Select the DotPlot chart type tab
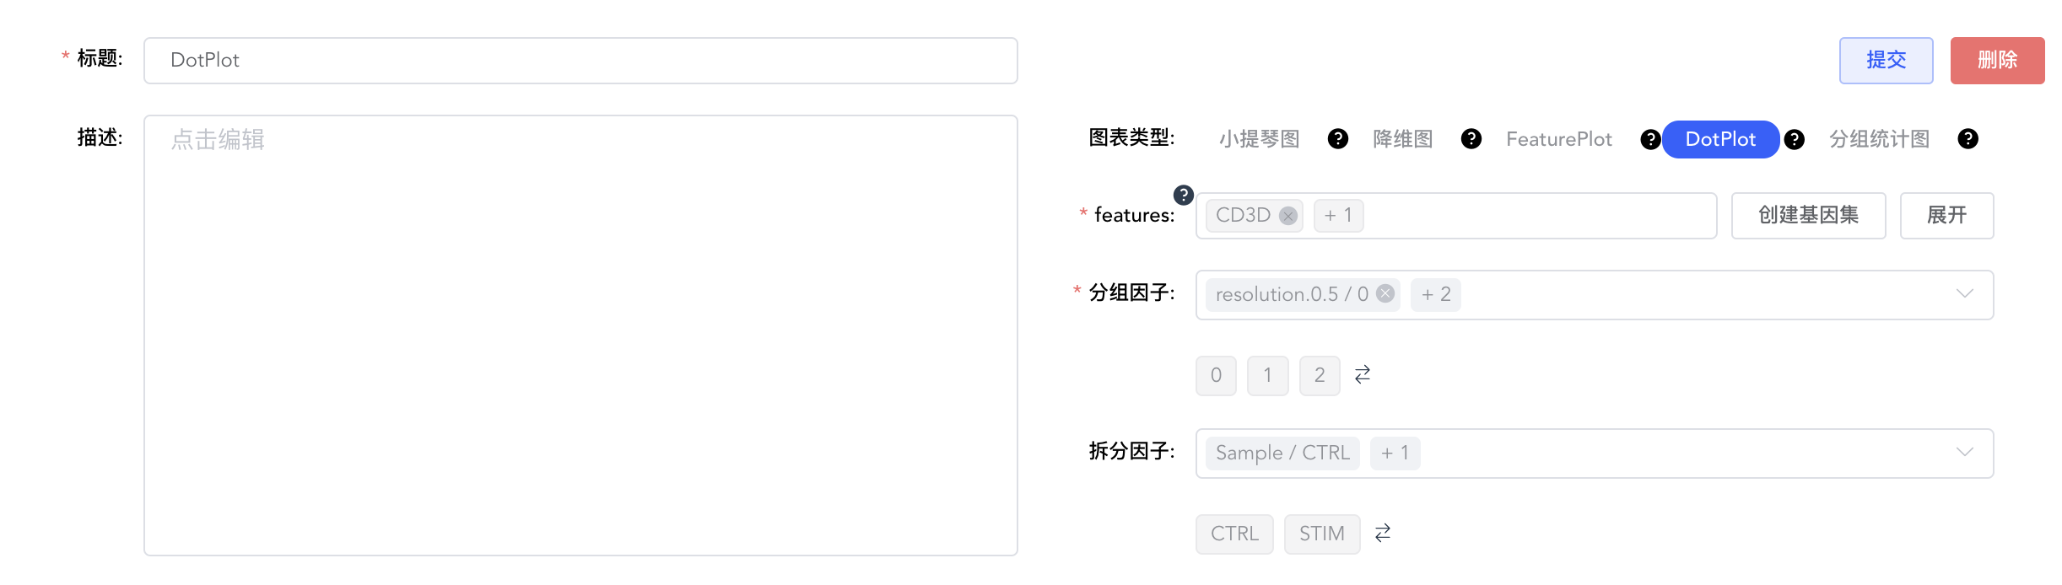2062x585 pixels. pos(1719,139)
